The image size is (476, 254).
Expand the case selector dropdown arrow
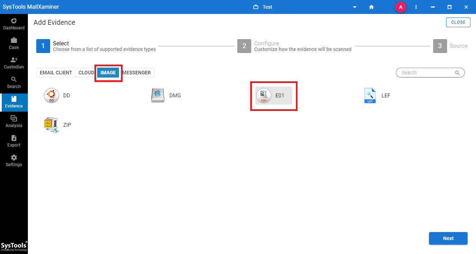tap(355, 7)
